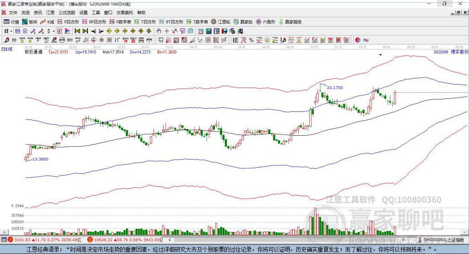Open the 帮助 menu
The height and width of the screenshot is (254, 469).
coord(141,12)
